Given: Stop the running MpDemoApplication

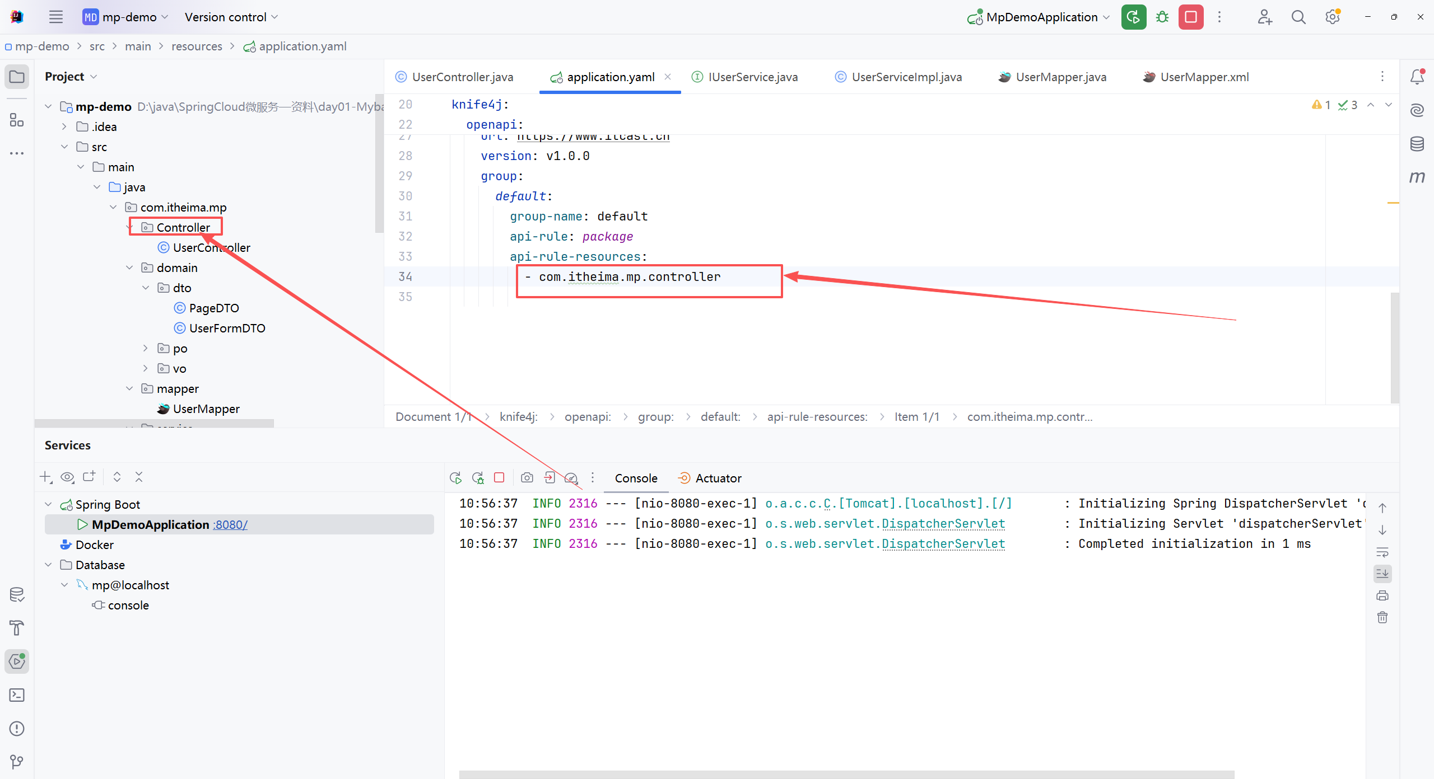Looking at the screenshot, I should pyautogui.click(x=1191, y=17).
